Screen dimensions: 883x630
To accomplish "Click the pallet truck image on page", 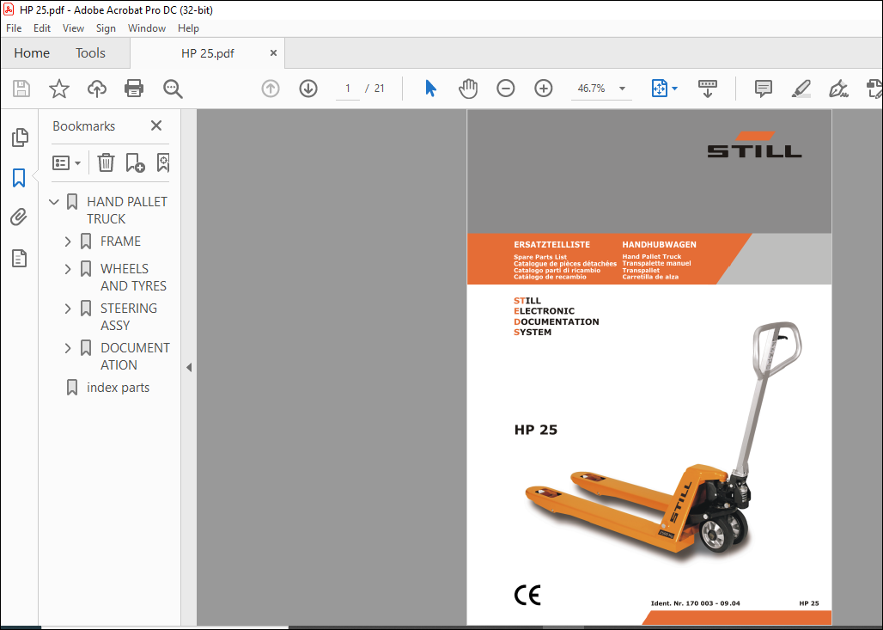I will [x=663, y=443].
